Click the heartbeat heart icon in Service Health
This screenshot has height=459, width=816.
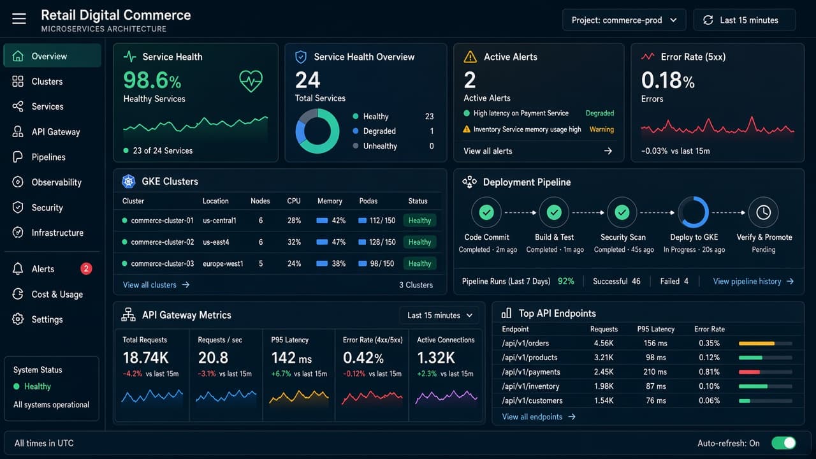(251, 80)
